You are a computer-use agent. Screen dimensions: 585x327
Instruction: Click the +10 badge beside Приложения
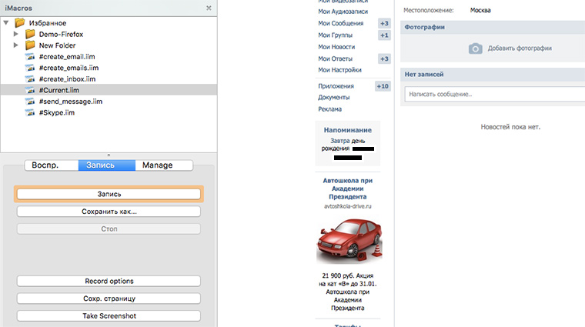383,86
